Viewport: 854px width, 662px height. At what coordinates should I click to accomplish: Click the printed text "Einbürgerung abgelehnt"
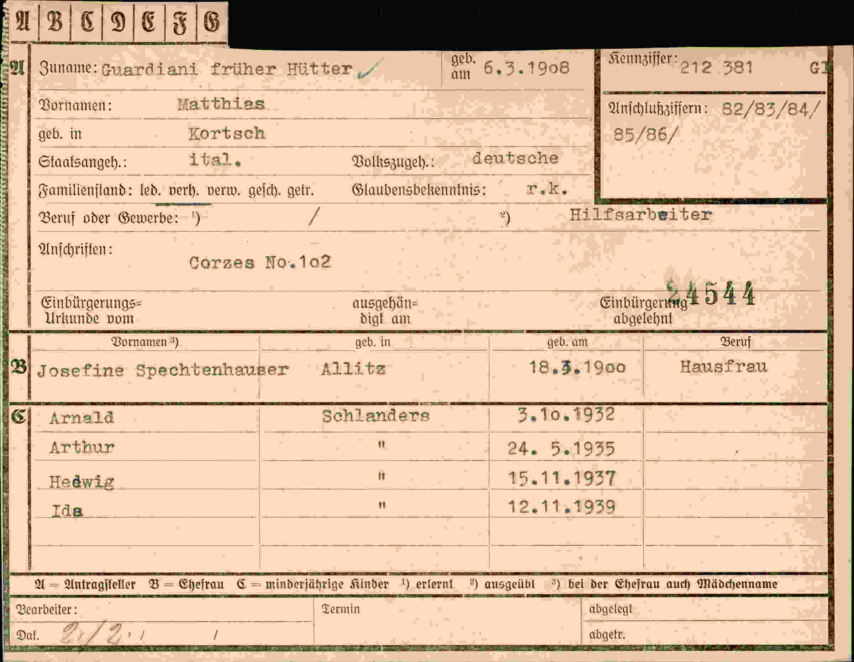coord(644,311)
